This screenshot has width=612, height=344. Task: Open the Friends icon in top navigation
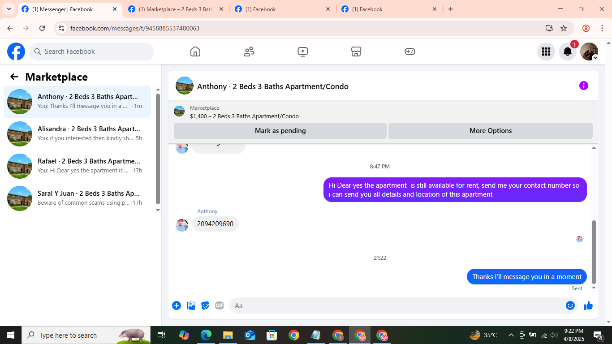(249, 52)
